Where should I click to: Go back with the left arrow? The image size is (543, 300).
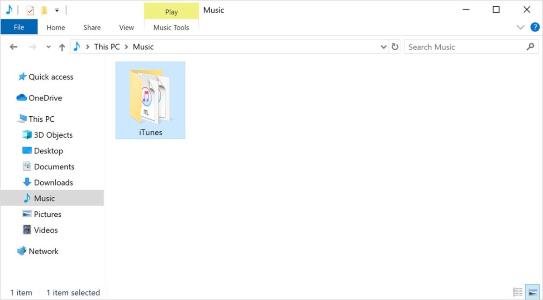click(x=14, y=47)
